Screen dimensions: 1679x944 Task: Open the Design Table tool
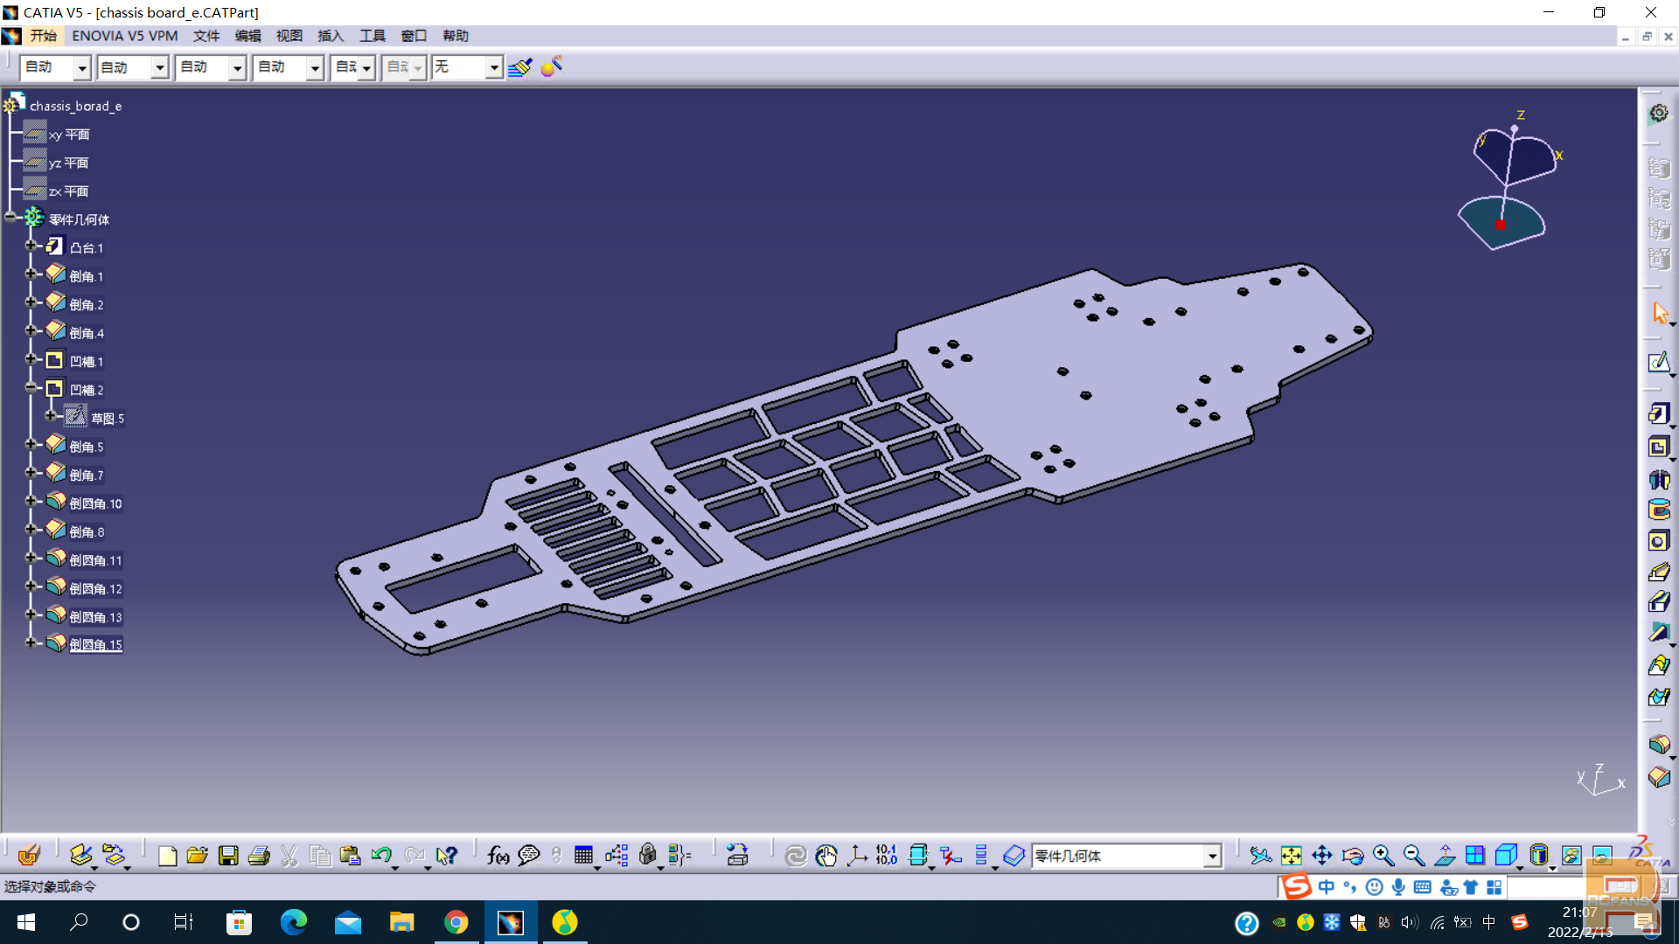coord(583,856)
